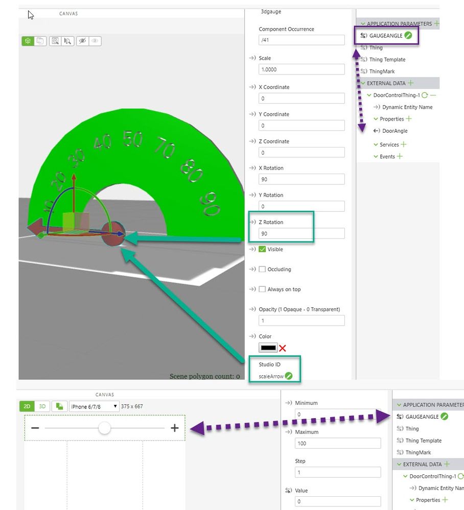This screenshot has height=510, width=464.
Task: Select DoorAngle property
Action: coord(395,131)
